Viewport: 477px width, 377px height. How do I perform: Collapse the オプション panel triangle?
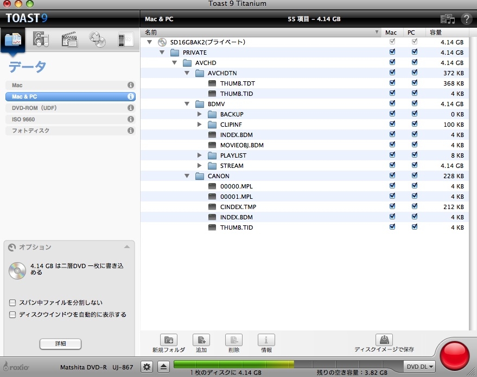(x=127, y=247)
